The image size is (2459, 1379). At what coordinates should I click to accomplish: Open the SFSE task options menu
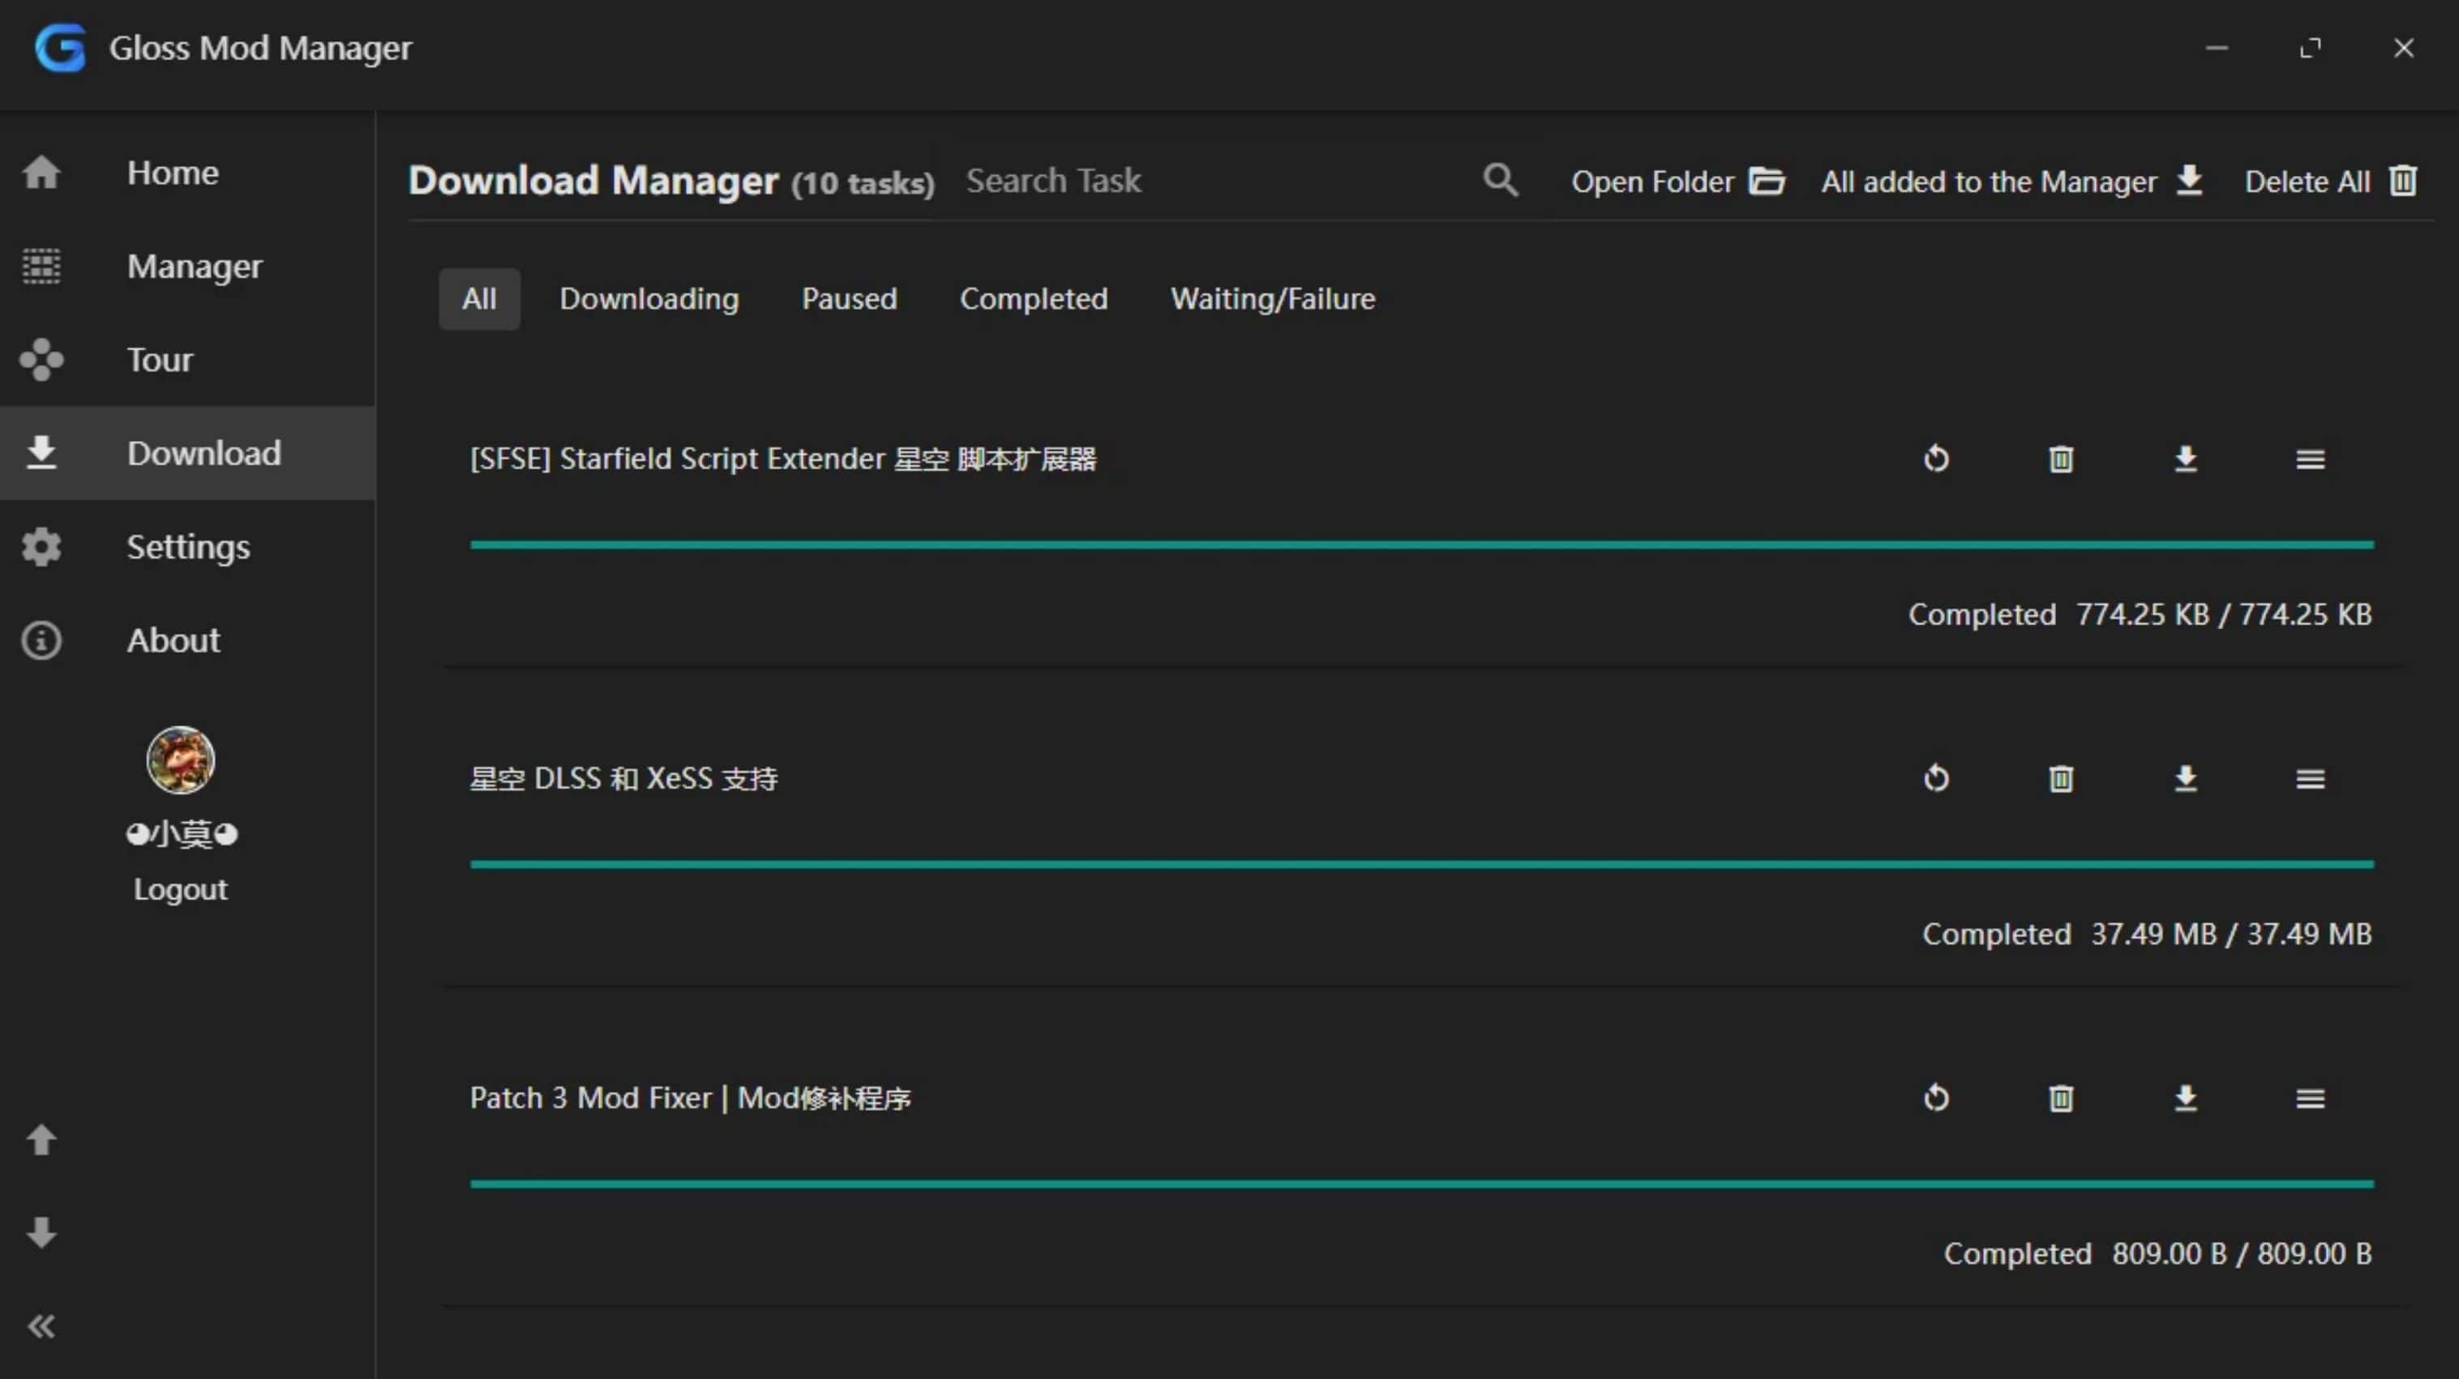click(x=2310, y=459)
